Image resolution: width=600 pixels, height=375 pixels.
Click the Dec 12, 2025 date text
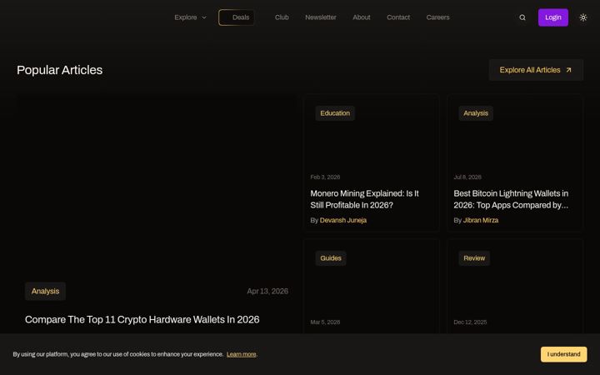tap(470, 322)
